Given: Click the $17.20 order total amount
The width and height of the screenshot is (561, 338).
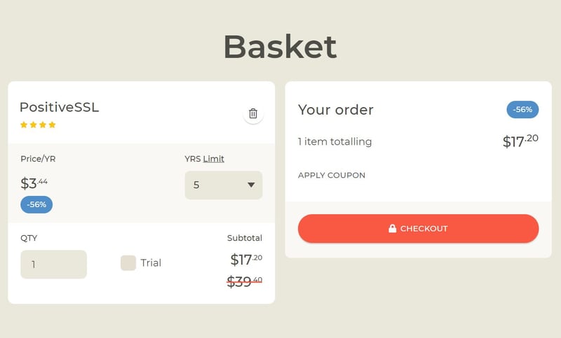Looking at the screenshot, I should tap(520, 141).
